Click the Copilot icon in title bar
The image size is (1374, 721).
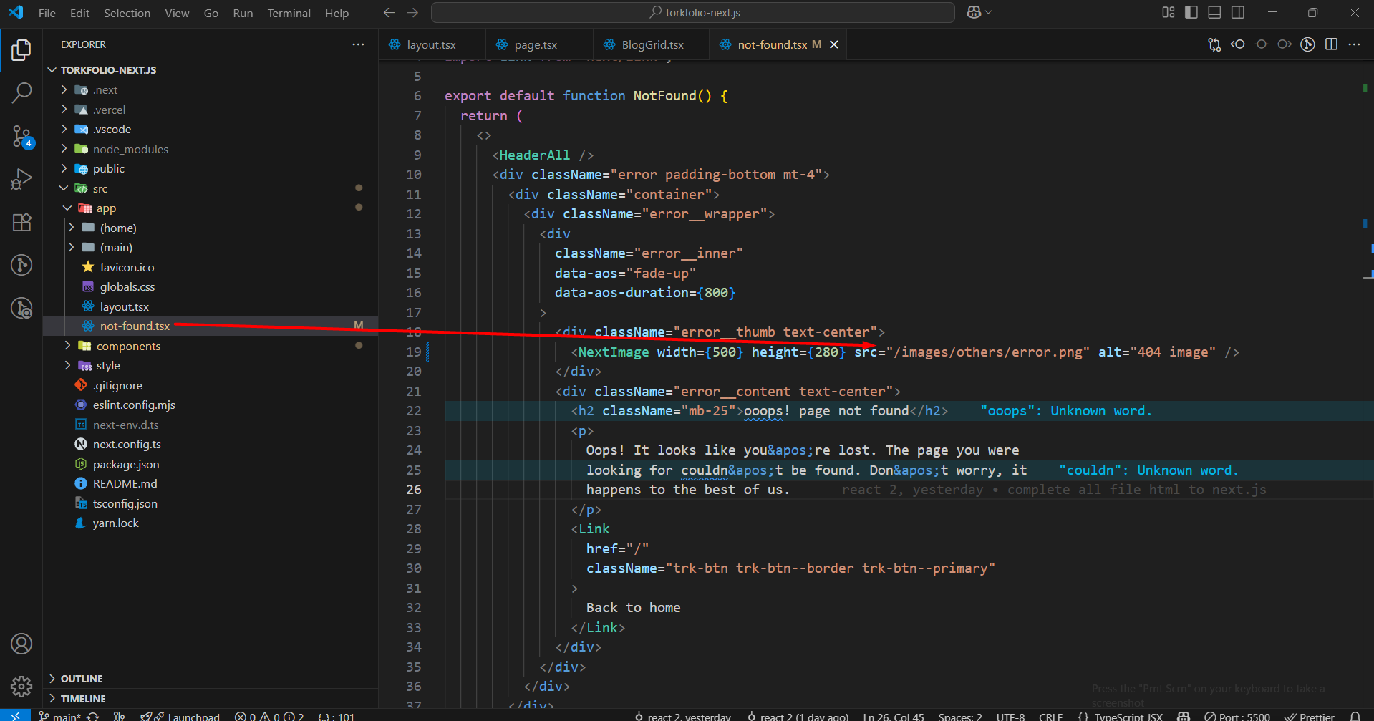[974, 12]
